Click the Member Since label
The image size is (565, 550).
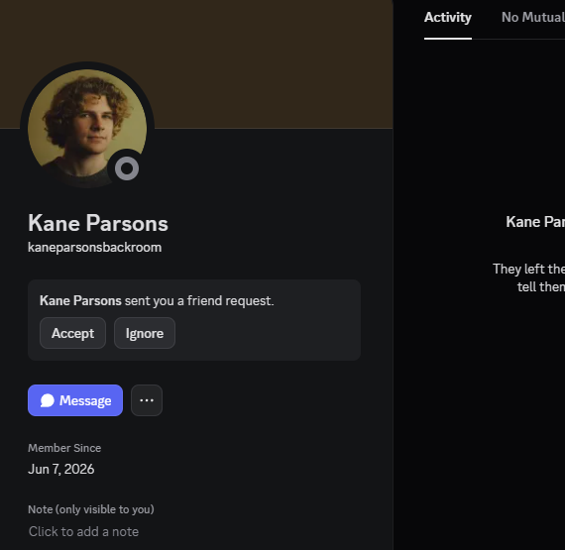64,448
